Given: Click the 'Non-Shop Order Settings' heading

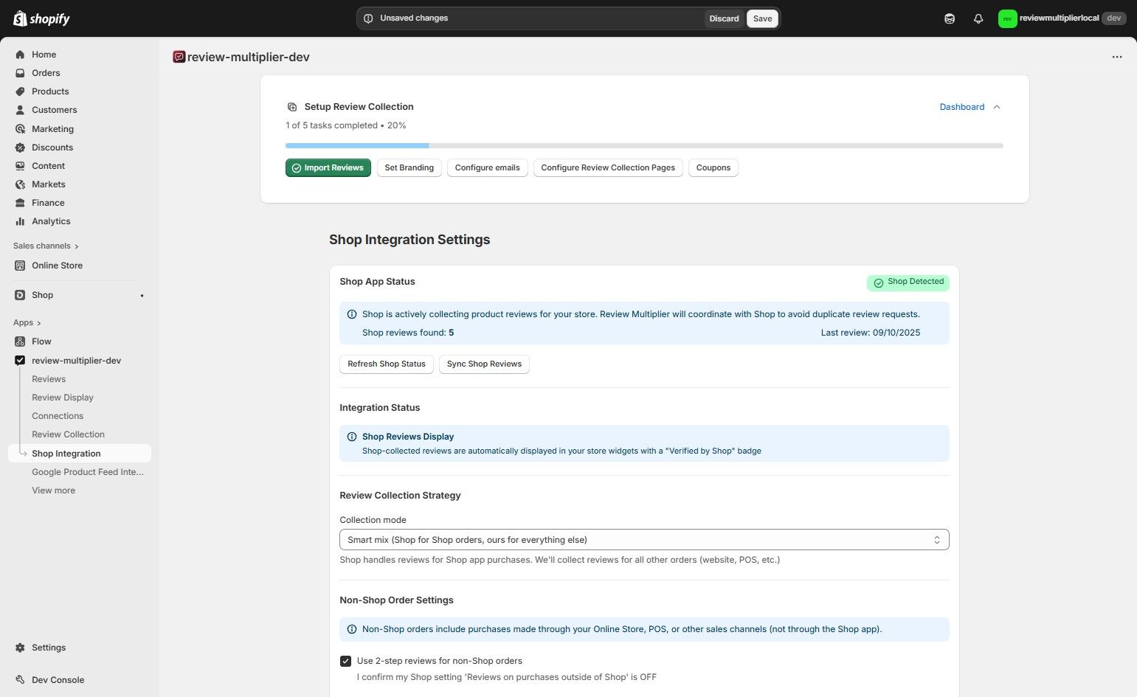Looking at the screenshot, I should pyautogui.click(x=396, y=600).
